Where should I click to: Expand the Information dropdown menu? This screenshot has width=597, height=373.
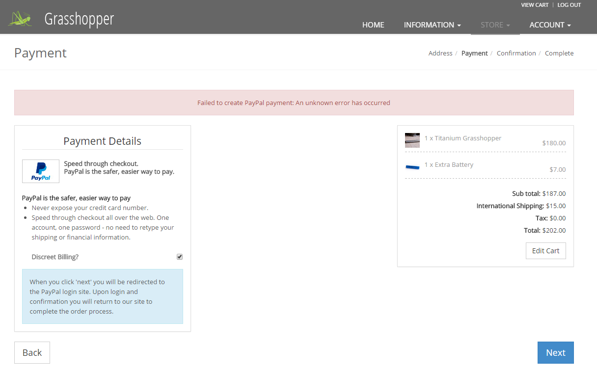click(433, 25)
